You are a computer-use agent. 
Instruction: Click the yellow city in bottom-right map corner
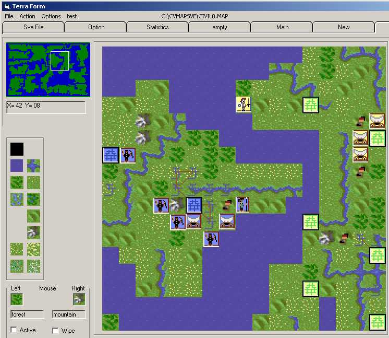[x=378, y=322]
